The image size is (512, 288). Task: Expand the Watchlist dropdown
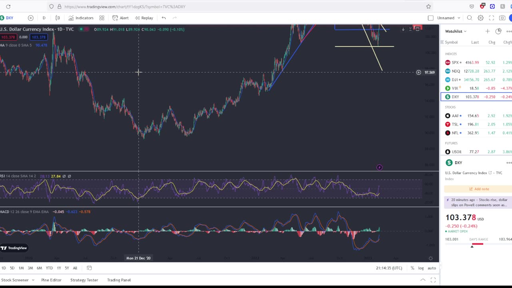(x=456, y=31)
